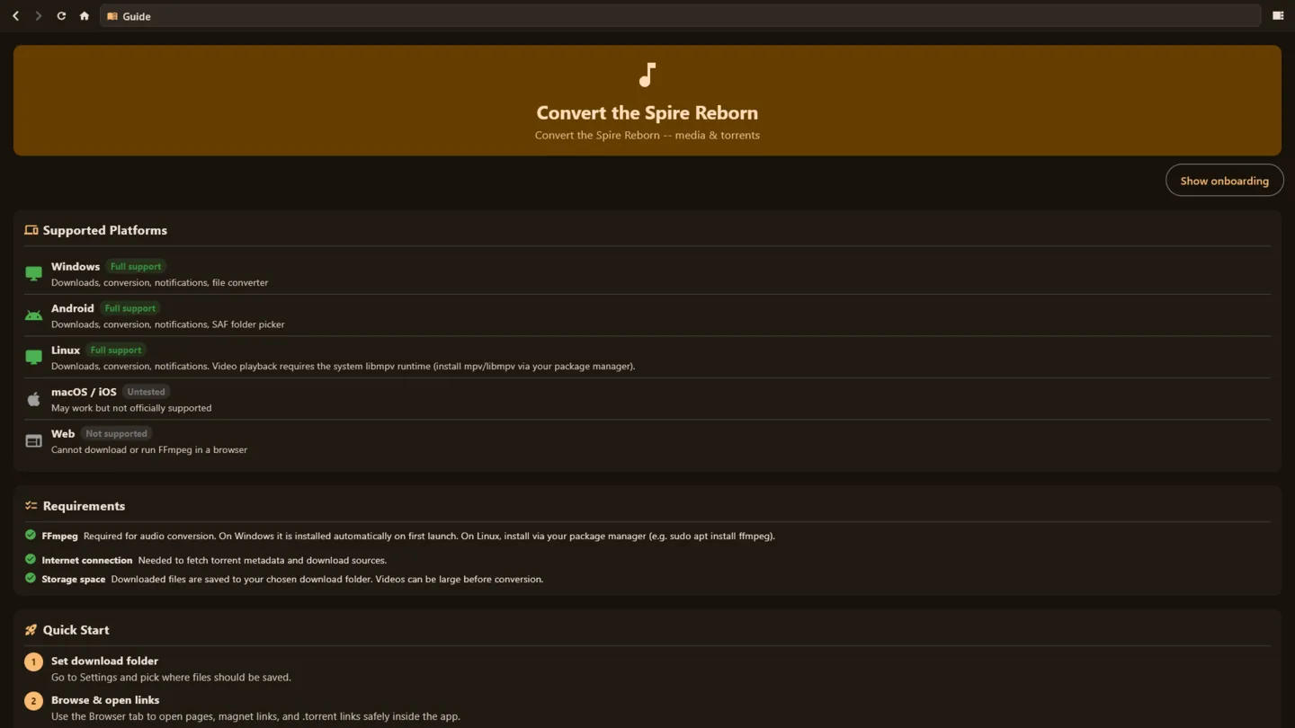Reload the page with the refresh icon
Viewport: 1295px width, 728px height.
click(x=61, y=16)
